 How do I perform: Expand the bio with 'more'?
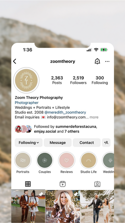pyautogui.click(x=94, y=117)
